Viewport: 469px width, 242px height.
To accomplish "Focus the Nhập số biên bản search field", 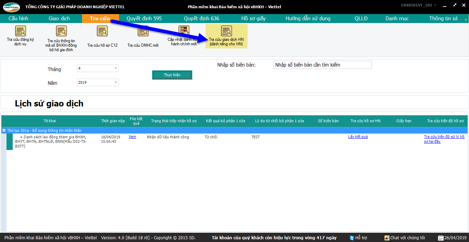I will tap(322, 65).
